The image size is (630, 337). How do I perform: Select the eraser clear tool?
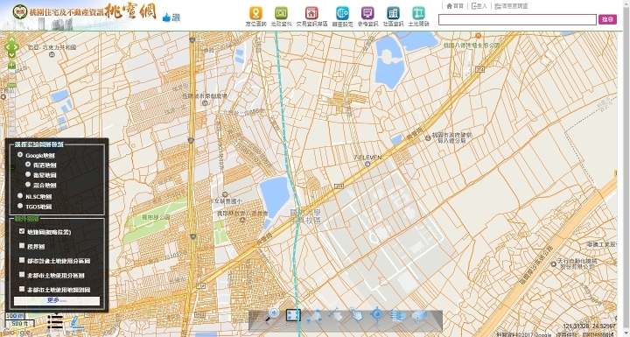(x=419, y=316)
